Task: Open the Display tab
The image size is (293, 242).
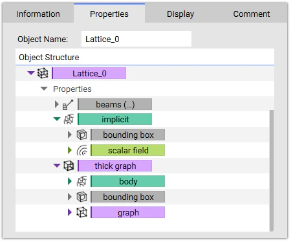Action: tap(180, 14)
